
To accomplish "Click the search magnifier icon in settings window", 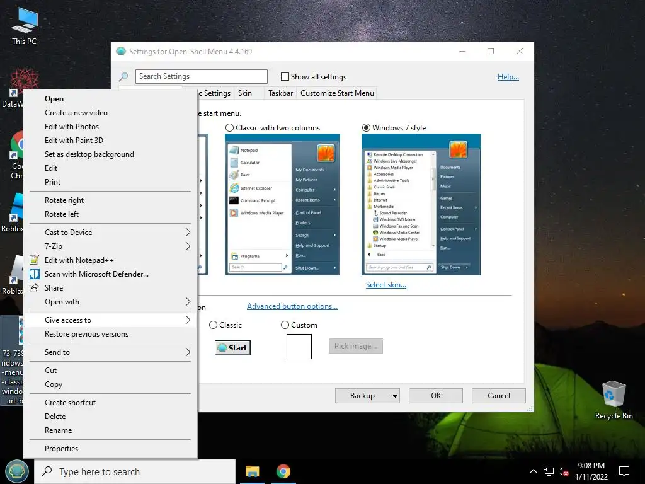I will (x=123, y=76).
